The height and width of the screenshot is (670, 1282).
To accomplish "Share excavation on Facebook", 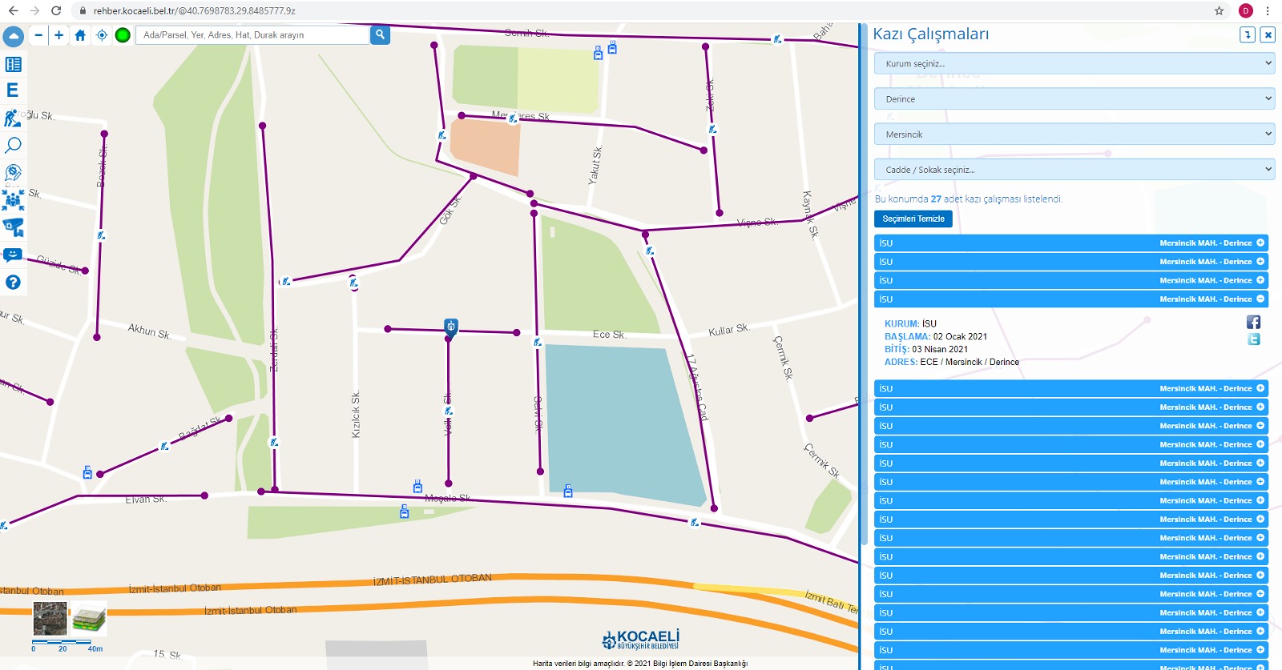I will point(1254,322).
